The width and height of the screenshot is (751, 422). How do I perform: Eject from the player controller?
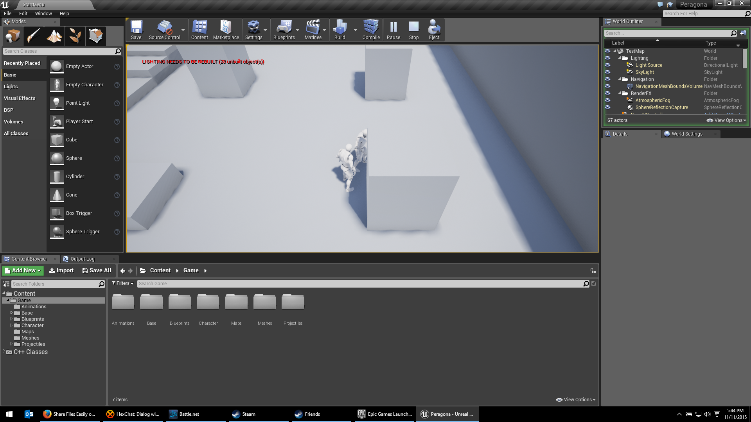pyautogui.click(x=434, y=30)
